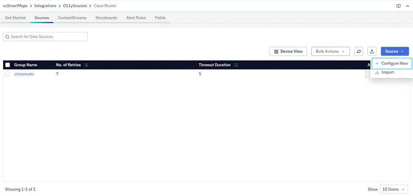The image size is (413, 196).
Task: Open the ciscorouter group link
Action: click(x=24, y=74)
